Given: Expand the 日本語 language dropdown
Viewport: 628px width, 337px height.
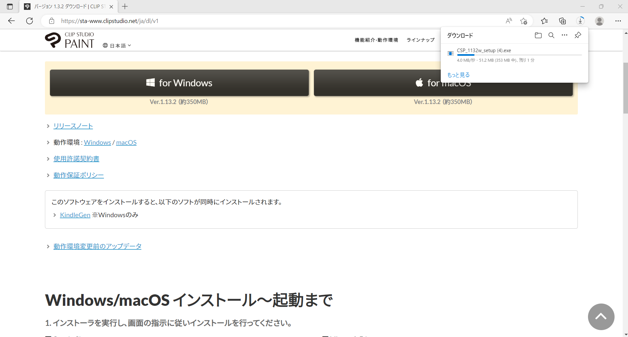Looking at the screenshot, I should pos(117,46).
